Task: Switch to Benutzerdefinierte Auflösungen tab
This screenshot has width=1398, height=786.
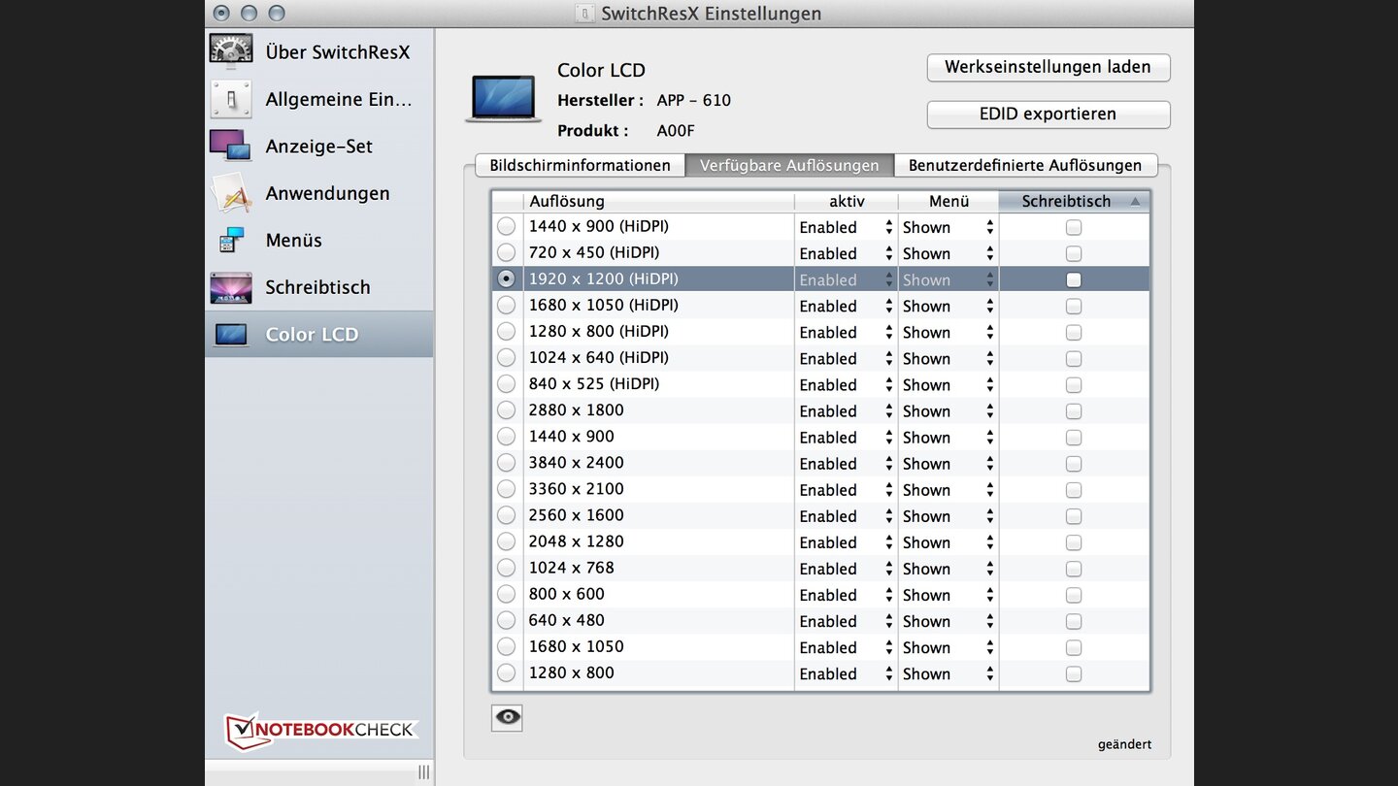Action: (1025, 165)
